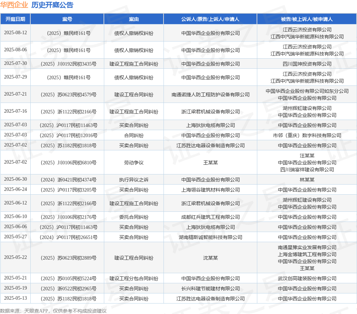Image resolution: width=357 pixels, height=314 pixels.
Task: Click plaintiff 长兴科建节能建材有限公司
Action: click(x=210, y=289)
